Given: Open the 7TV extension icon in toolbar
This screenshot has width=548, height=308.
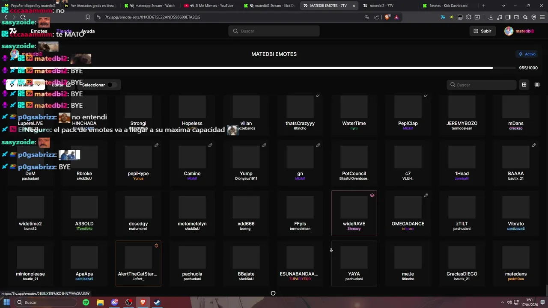Looking at the screenshot, I should point(443,17).
